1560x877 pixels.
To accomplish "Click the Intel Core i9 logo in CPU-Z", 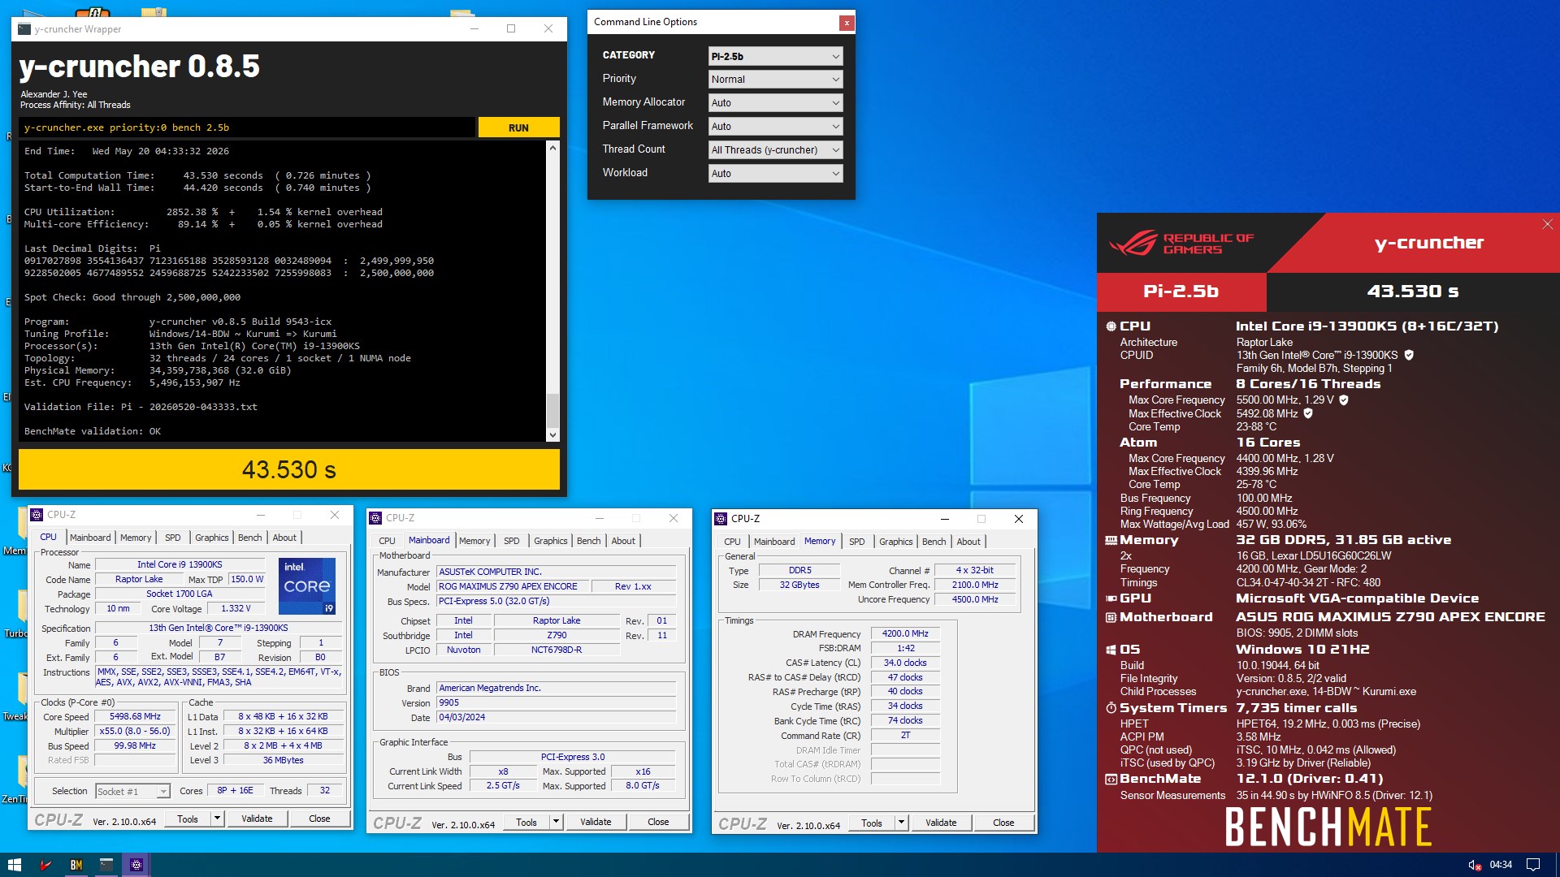I will point(307,585).
